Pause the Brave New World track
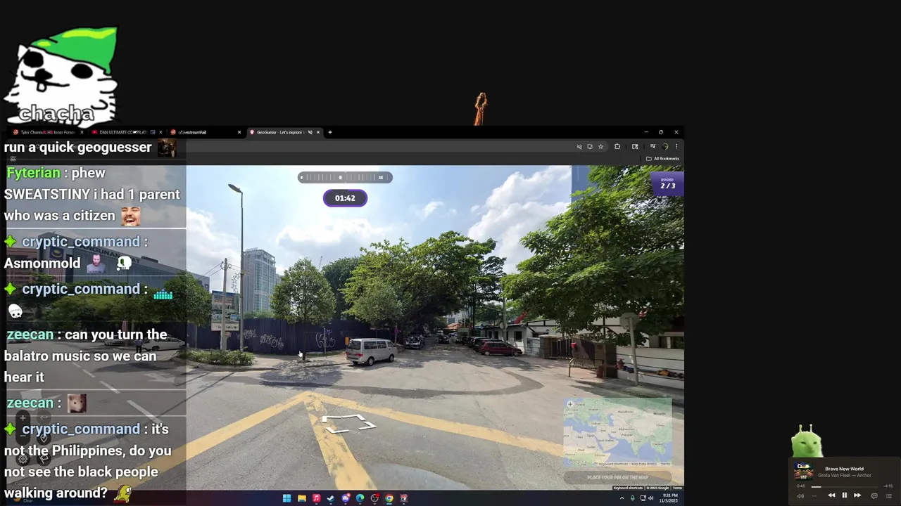The height and width of the screenshot is (506, 901). [x=845, y=495]
